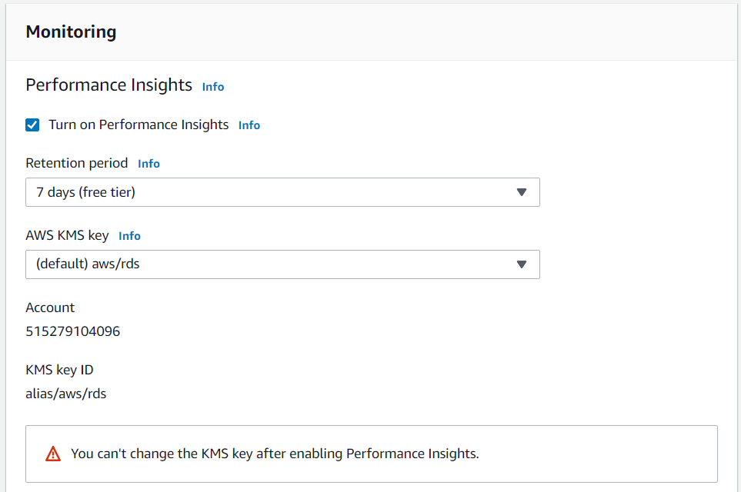
Task: Click the Retention period dropdown arrow
Action: (521, 192)
